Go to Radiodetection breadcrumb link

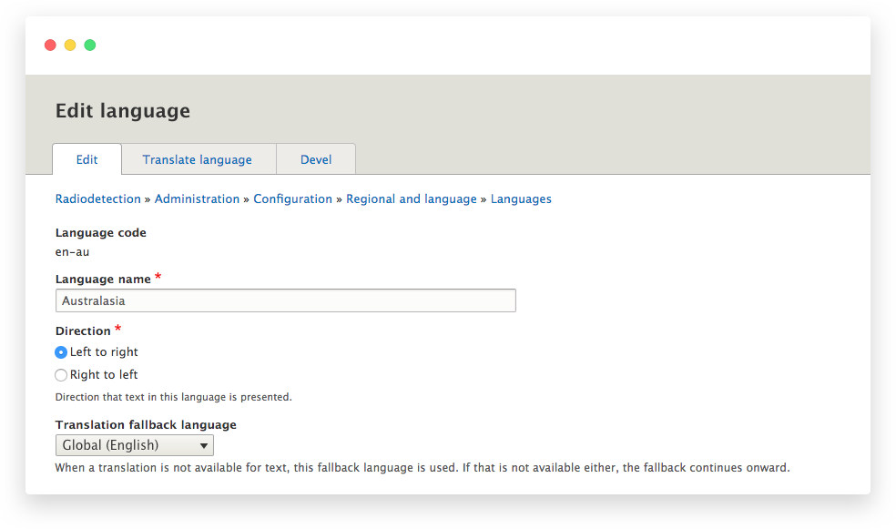click(97, 198)
